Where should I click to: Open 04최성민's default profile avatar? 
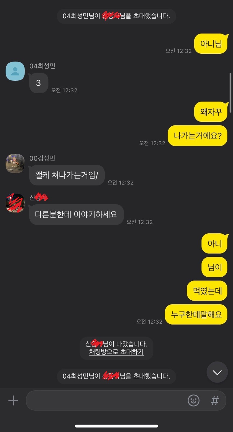pyautogui.click(x=15, y=71)
